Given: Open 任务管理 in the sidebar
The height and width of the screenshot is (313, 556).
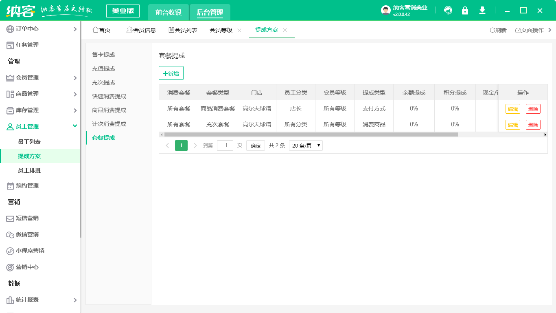Looking at the screenshot, I should click(x=27, y=45).
